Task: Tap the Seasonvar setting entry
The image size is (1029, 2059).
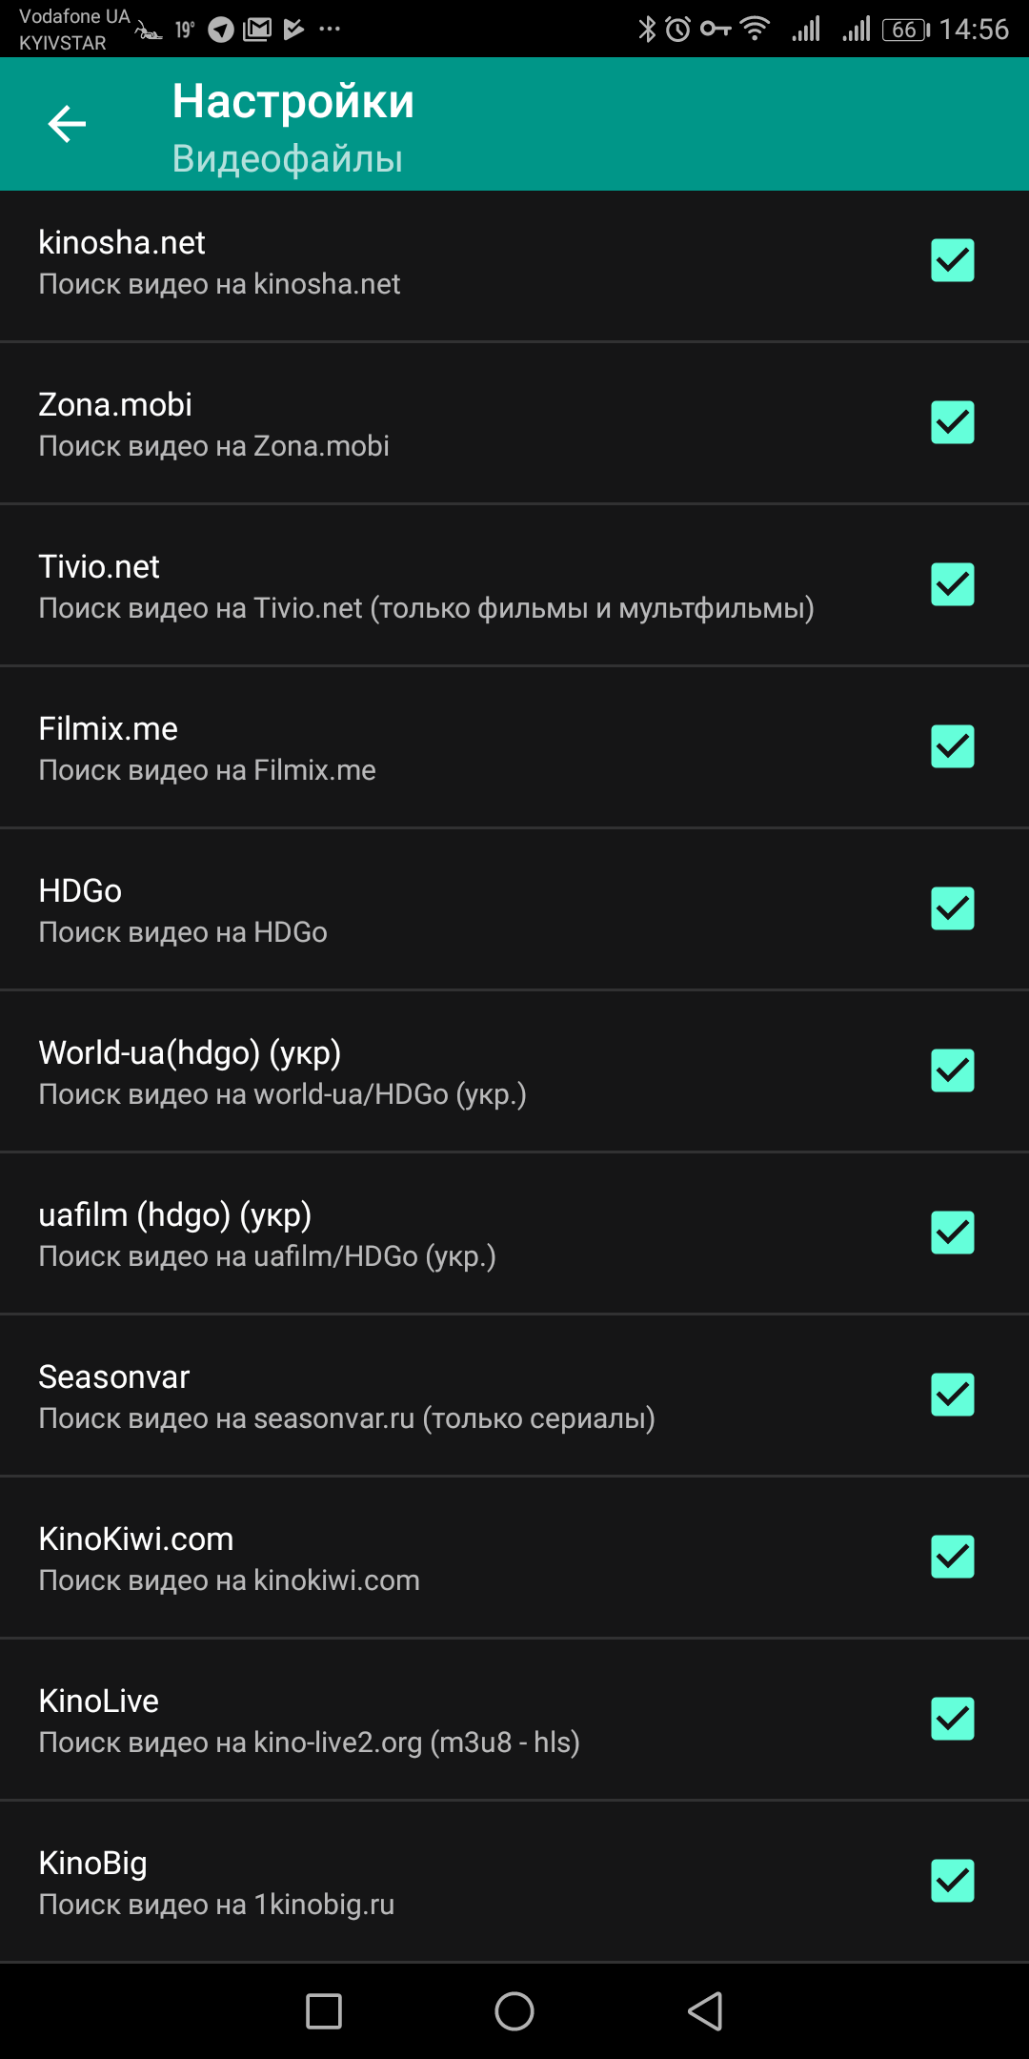Action: (514, 1396)
